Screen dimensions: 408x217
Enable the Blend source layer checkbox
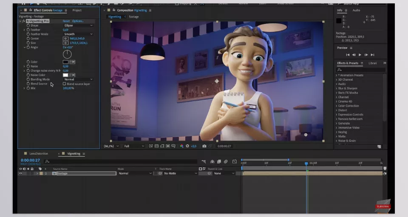(64, 84)
